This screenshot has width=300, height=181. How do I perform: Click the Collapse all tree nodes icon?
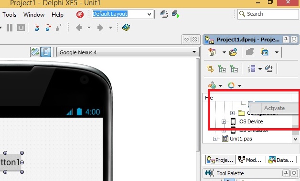(234, 69)
